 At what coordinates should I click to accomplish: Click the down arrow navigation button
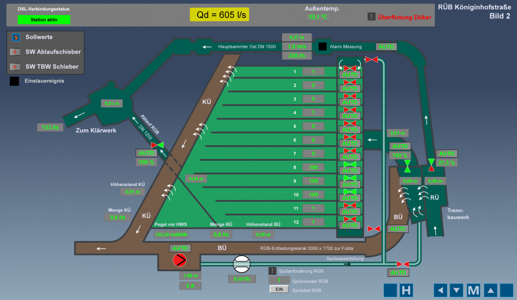point(457,290)
